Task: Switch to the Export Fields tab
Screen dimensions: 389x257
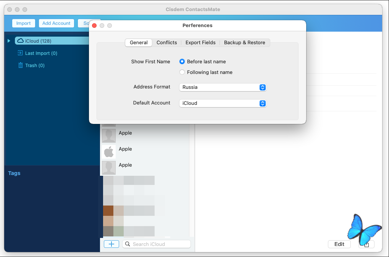Action: 200,43
